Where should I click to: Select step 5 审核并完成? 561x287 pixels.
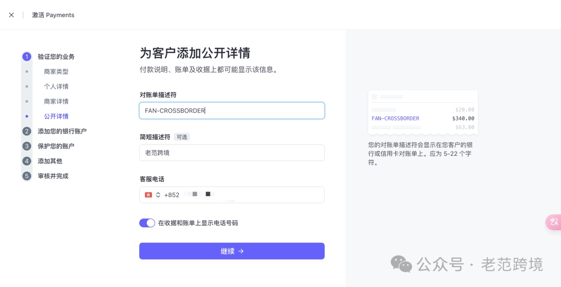[x=53, y=176]
